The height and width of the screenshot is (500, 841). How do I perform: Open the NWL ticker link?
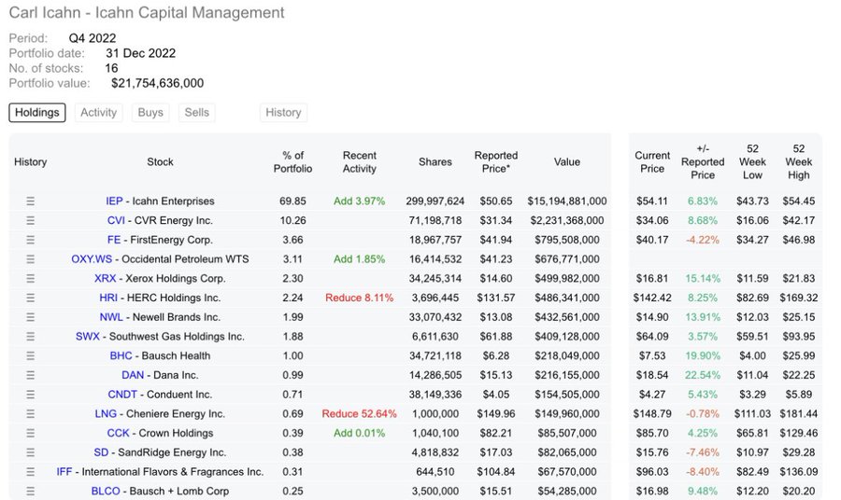[x=111, y=317]
